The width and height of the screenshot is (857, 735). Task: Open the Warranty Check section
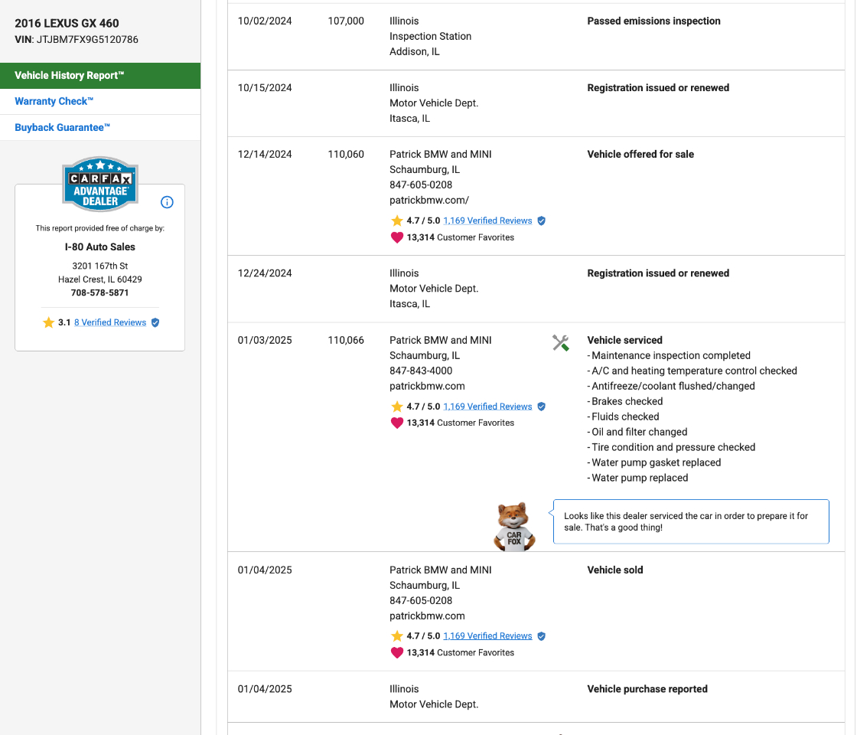click(x=54, y=102)
